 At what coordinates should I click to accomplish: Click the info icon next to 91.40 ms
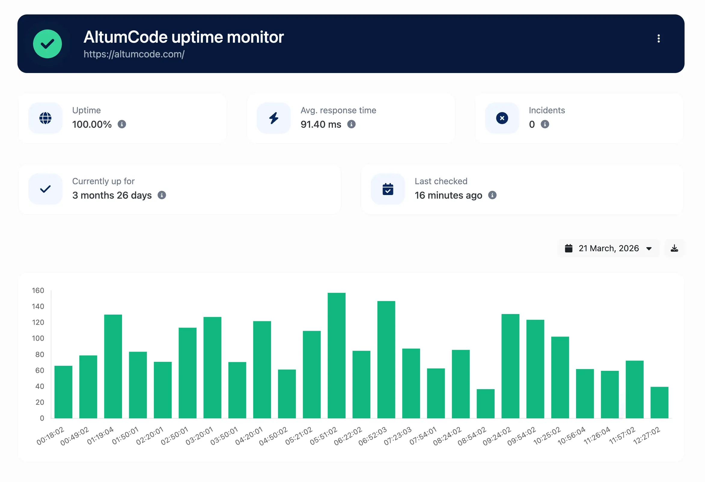[351, 124]
